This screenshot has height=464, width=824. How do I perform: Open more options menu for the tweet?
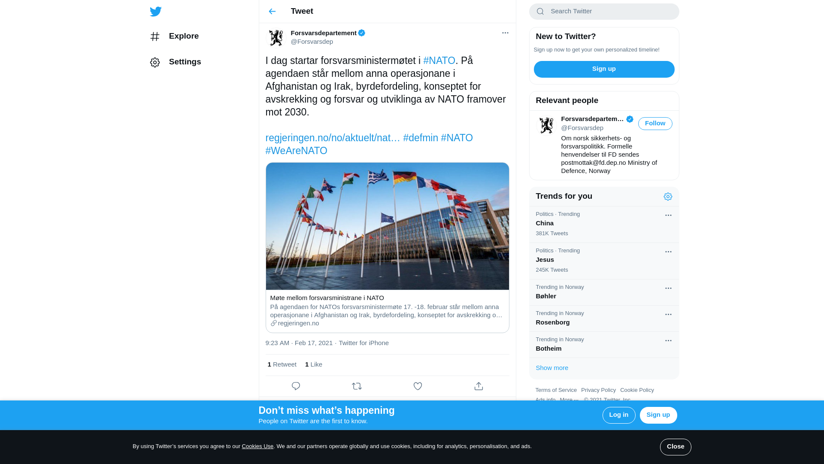tap(505, 33)
